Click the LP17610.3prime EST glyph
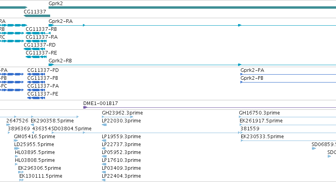 [x=104, y=164]
